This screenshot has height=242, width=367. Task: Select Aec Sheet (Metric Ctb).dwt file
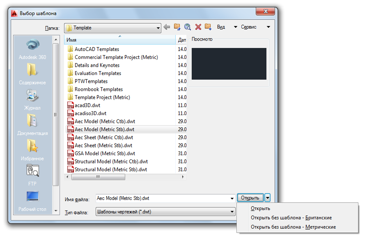100,137
